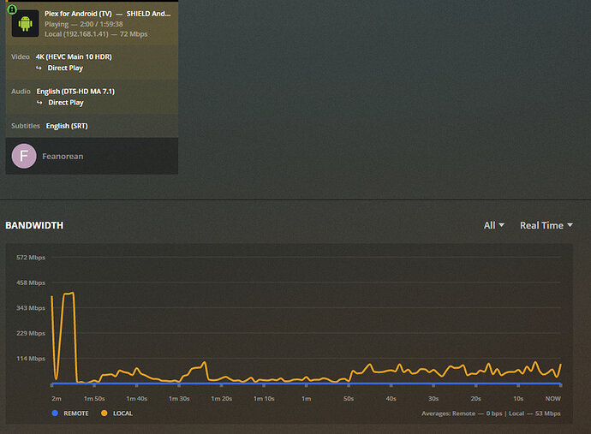Click the SHIELD And... device name
The width and height of the screenshot is (591, 434).
[148, 14]
